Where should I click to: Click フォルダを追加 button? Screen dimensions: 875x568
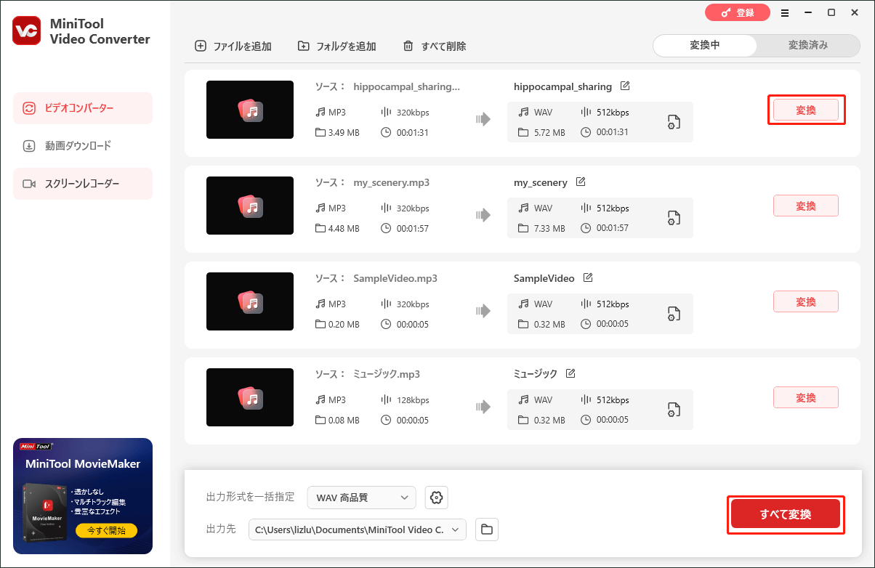[337, 46]
